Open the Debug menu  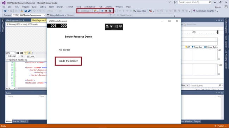pos(43,7)
